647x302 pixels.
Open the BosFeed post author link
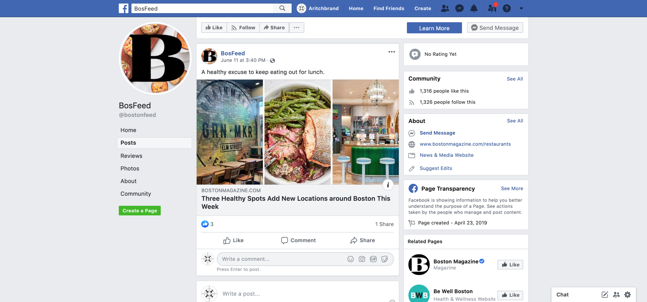click(233, 53)
